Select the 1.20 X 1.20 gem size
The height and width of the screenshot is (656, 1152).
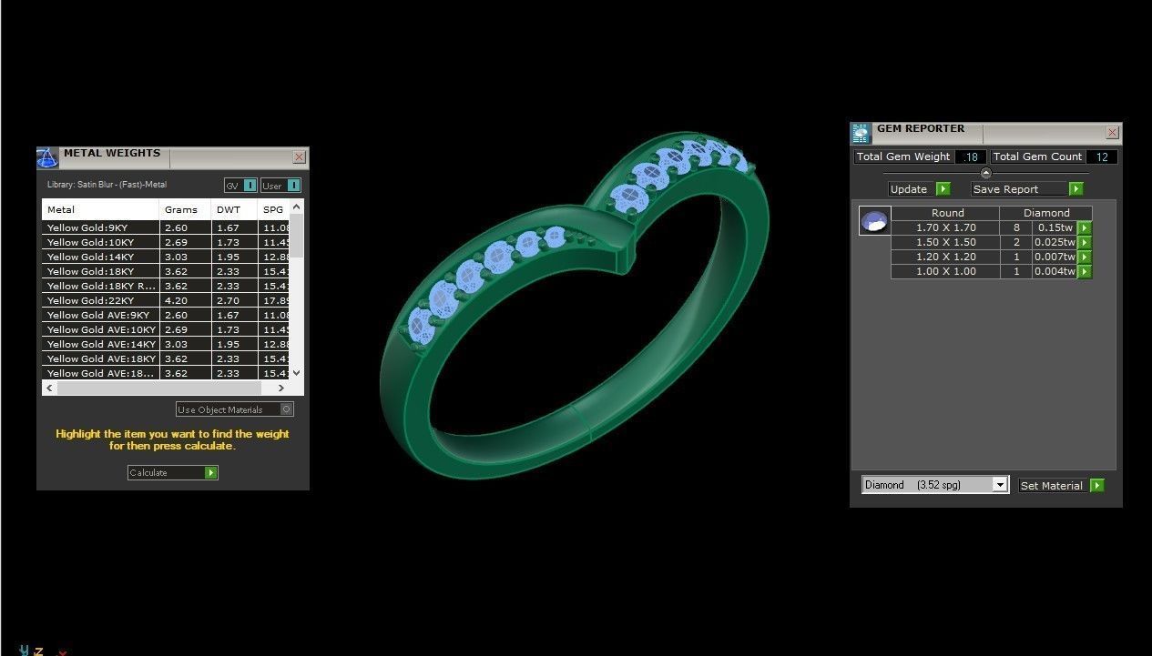[x=945, y=257]
